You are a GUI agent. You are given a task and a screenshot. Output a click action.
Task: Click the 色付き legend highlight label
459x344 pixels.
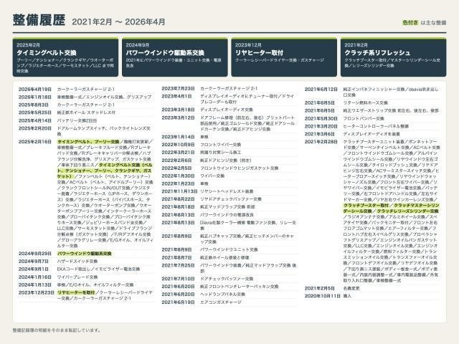pyautogui.click(x=410, y=22)
